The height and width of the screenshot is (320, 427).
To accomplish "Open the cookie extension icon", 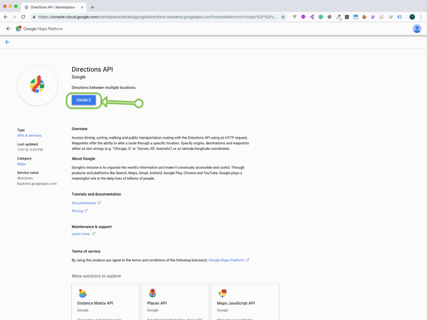I will (364, 17).
